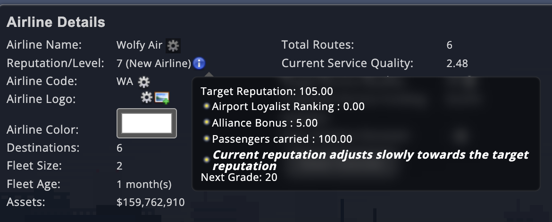Click the Airport Loyalist Ranking tooltip entry

[x=288, y=107]
